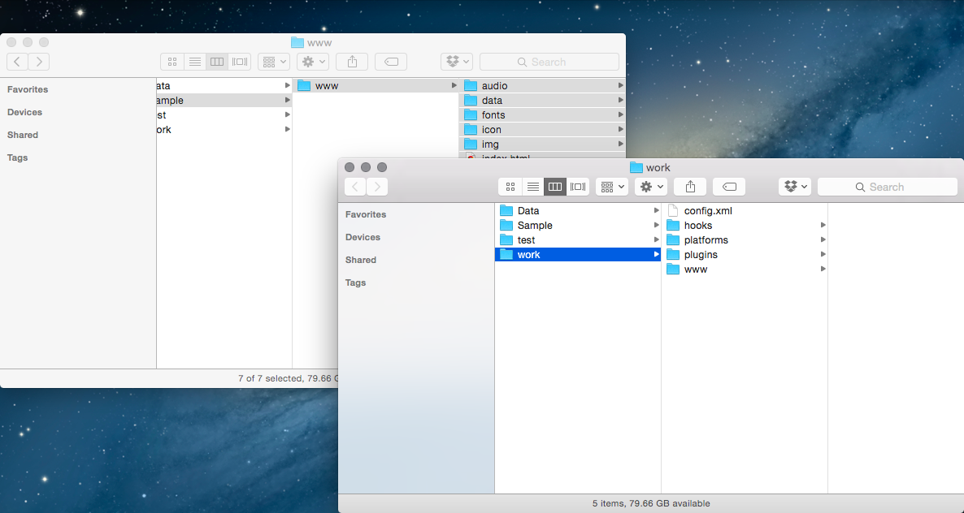
Task: Click the fonts folder icon in www window
Action: (471, 114)
